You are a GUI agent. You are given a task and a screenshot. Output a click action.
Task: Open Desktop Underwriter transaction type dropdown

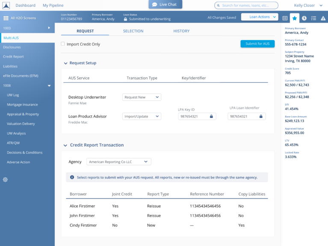pyautogui.click(x=142, y=97)
